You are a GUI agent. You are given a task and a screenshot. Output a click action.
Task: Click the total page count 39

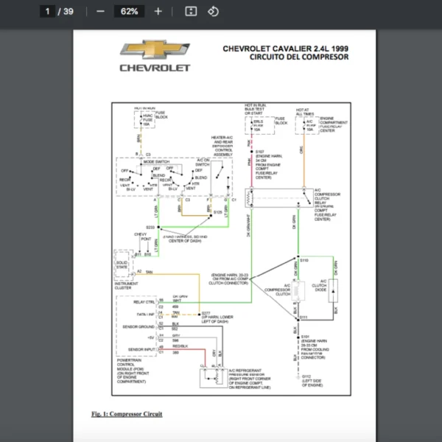tap(69, 12)
